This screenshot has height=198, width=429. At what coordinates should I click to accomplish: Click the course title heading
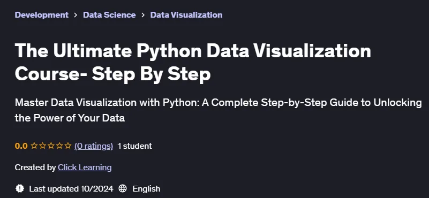[193, 63]
